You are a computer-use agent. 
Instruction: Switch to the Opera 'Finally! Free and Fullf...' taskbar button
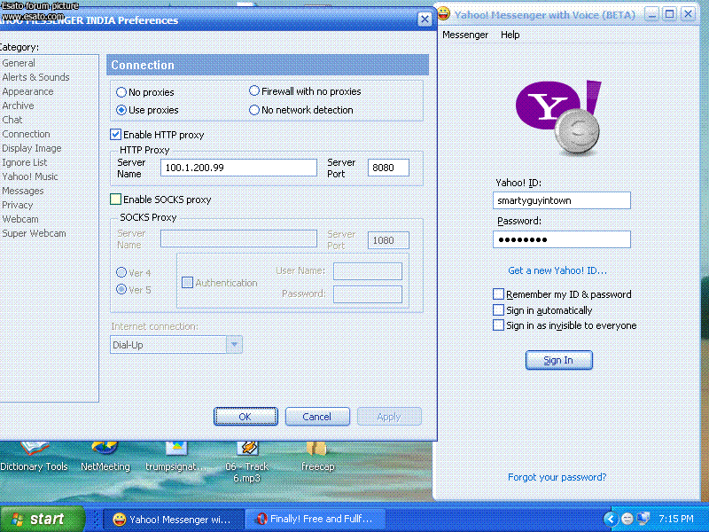pos(316,519)
